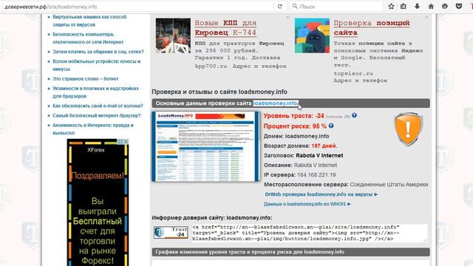Click the Возраст домена: 197 дней text
This screenshot has height=266, width=473.
tap(301, 146)
